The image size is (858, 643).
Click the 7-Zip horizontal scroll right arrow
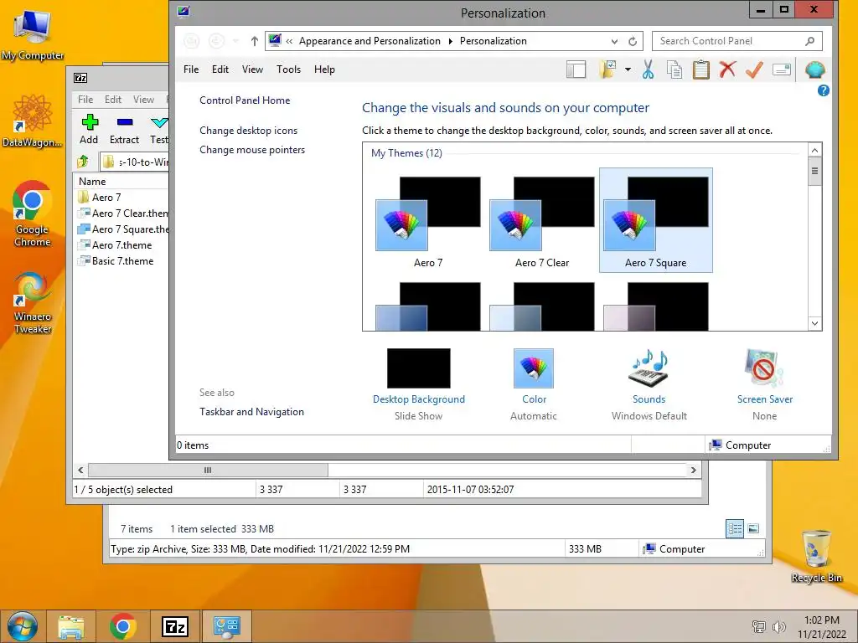pos(693,470)
